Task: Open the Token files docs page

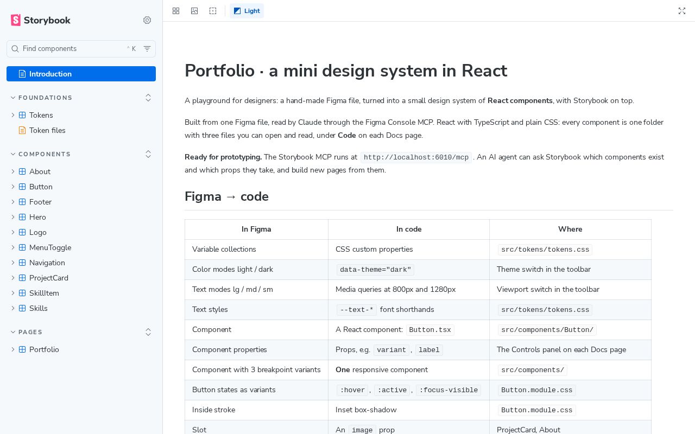Action: [x=81, y=130]
